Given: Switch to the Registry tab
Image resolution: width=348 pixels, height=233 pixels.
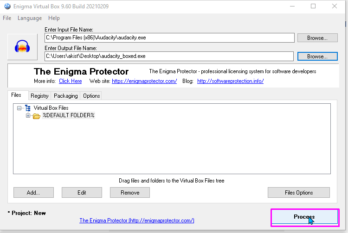Looking at the screenshot, I should click(39, 96).
